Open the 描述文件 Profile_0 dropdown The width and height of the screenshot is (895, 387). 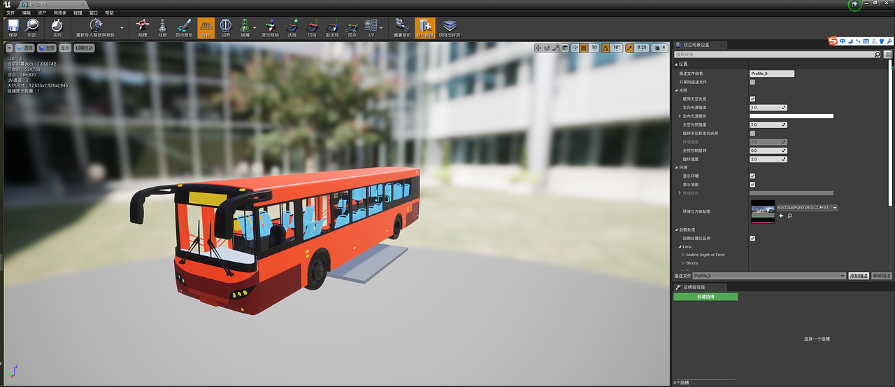click(x=769, y=276)
